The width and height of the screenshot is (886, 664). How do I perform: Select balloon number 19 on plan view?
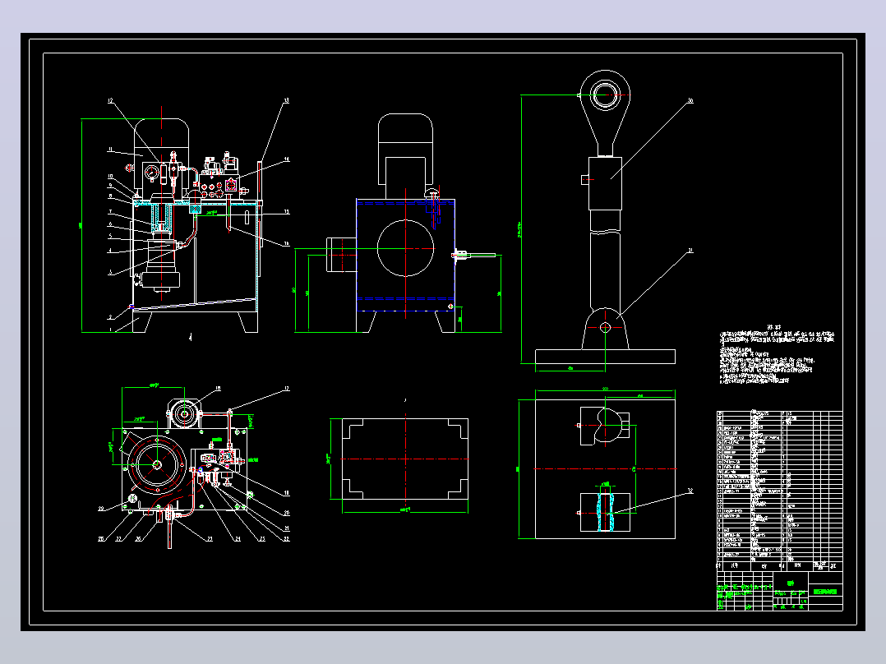click(287, 493)
